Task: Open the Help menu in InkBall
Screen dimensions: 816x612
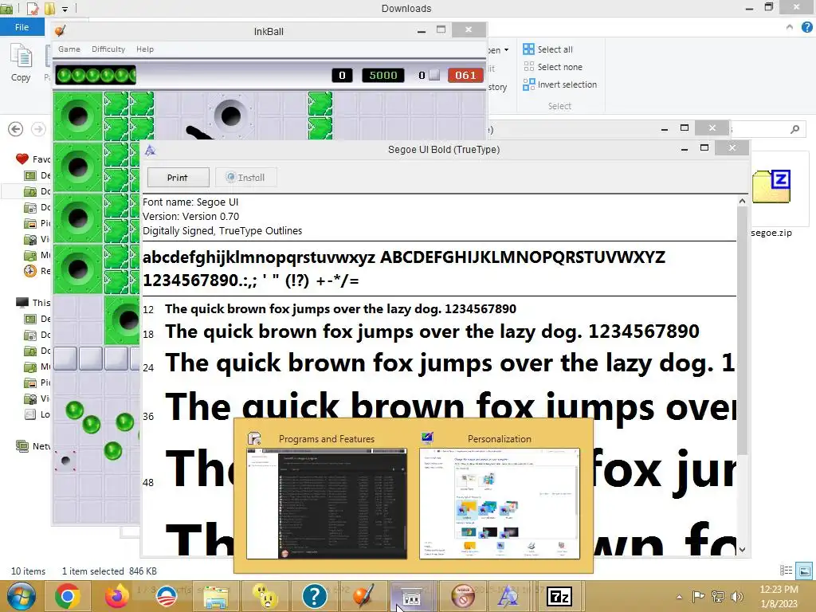Action: [145, 49]
